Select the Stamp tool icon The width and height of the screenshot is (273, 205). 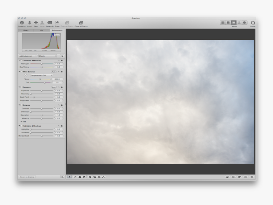[84, 177]
